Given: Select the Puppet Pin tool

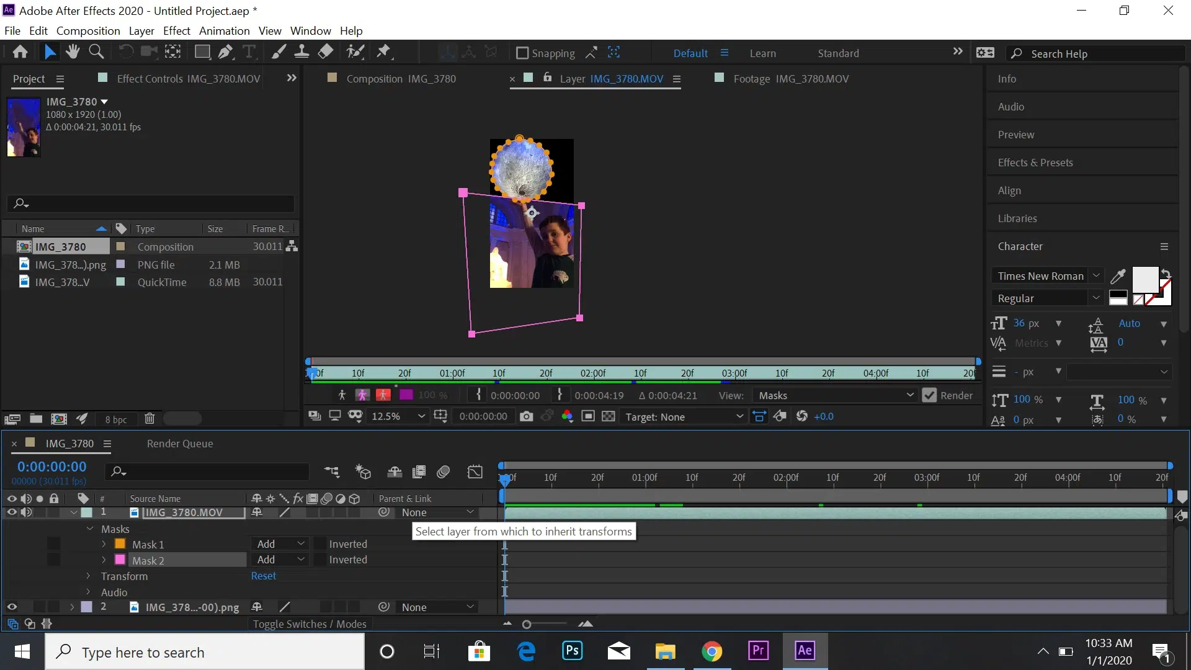Looking at the screenshot, I should click(x=384, y=51).
